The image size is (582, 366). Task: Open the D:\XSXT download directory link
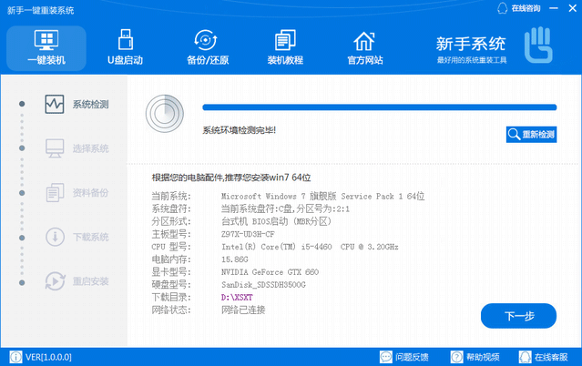(x=237, y=298)
